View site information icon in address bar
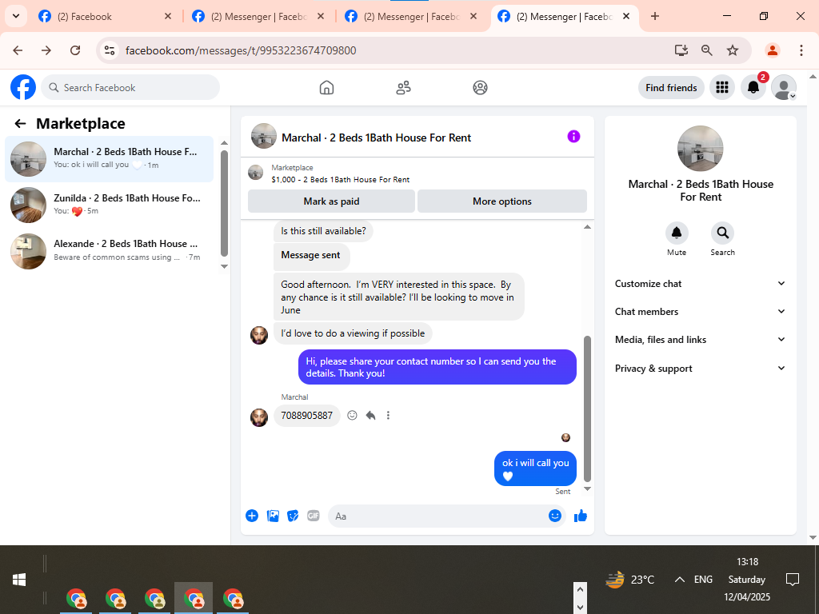 [x=109, y=50]
